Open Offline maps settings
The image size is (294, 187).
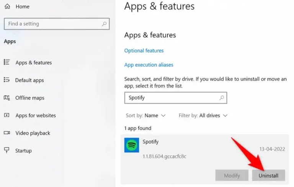(x=30, y=98)
